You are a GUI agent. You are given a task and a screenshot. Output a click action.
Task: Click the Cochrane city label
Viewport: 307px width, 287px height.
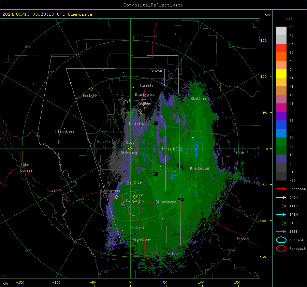112,191
